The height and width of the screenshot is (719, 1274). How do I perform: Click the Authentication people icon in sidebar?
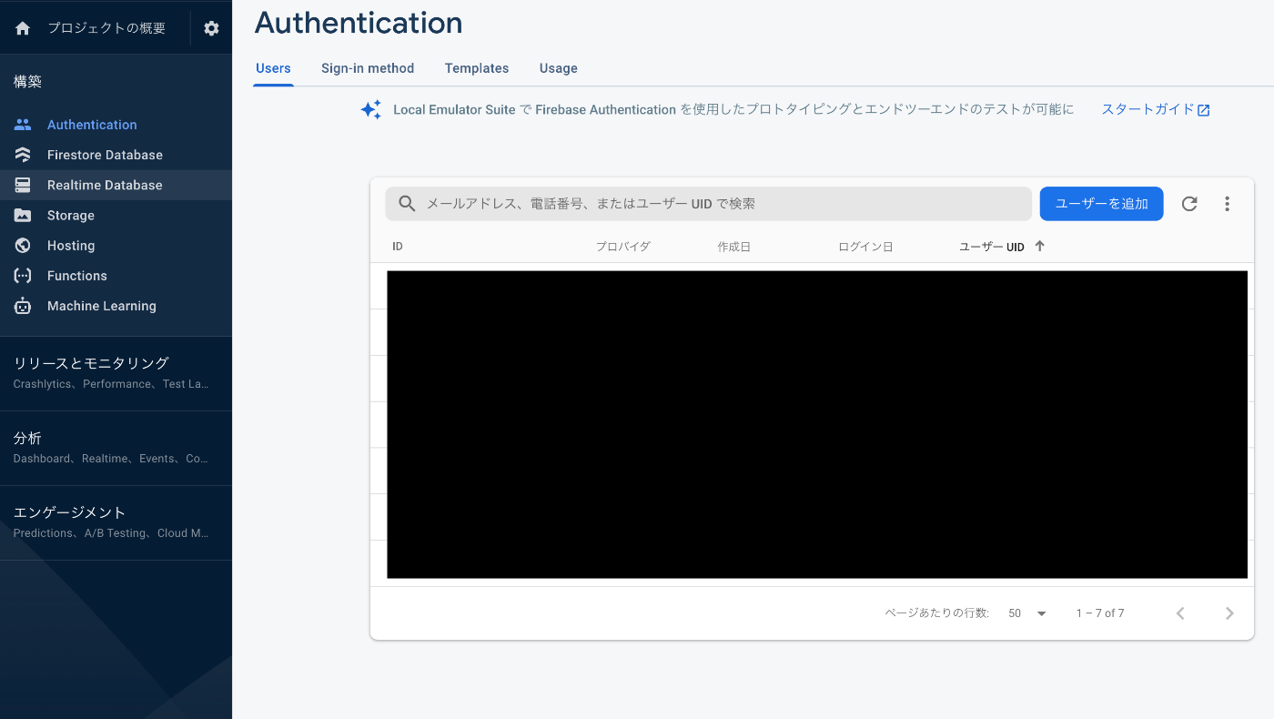coord(23,125)
